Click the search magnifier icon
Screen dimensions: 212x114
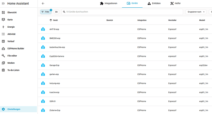pyautogui.click(x=64, y=12)
